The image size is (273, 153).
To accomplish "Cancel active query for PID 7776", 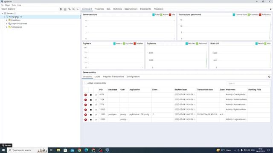I will (91, 105).
